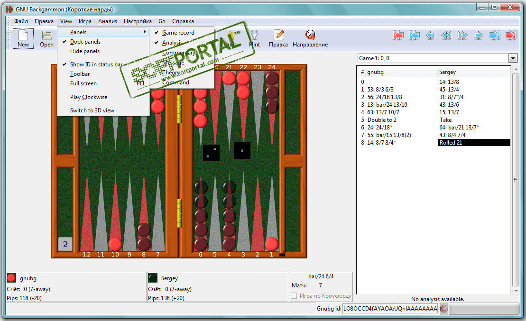Click the top dark checker on point 8
526x321 pixels.
coord(144,230)
